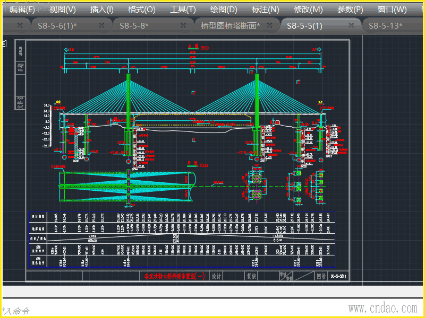Open the 视图(V) menu

coord(63,10)
